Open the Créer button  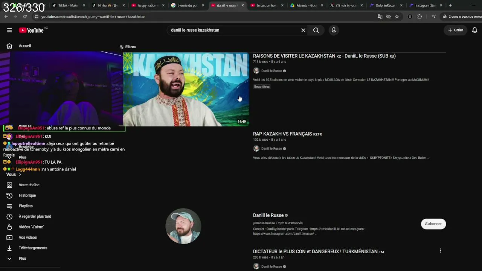pyautogui.click(x=456, y=30)
